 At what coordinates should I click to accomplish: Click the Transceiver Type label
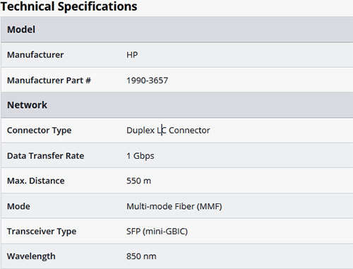pos(42,232)
